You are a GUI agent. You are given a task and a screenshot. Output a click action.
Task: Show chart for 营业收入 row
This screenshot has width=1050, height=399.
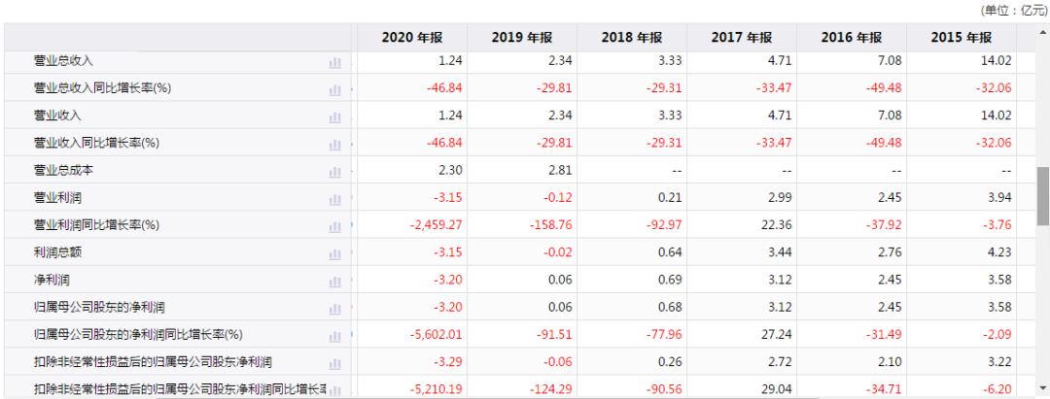point(335,116)
